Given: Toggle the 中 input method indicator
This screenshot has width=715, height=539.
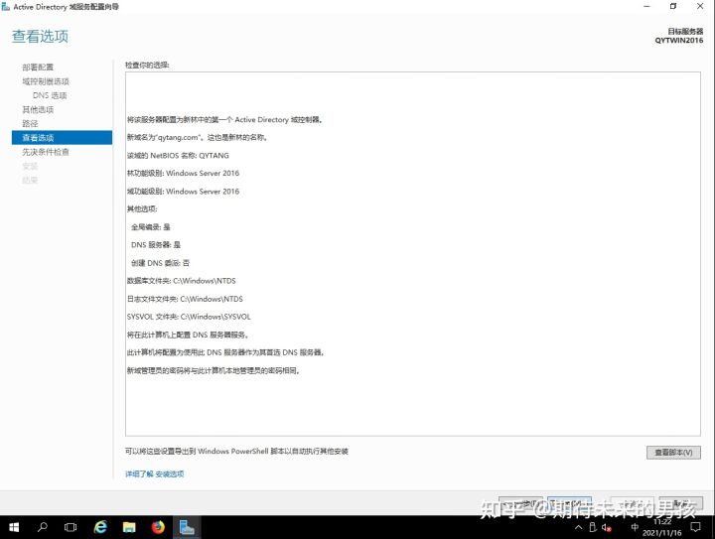Looking at the screenshot, I should pyautogui.click(x=635, y=527).
